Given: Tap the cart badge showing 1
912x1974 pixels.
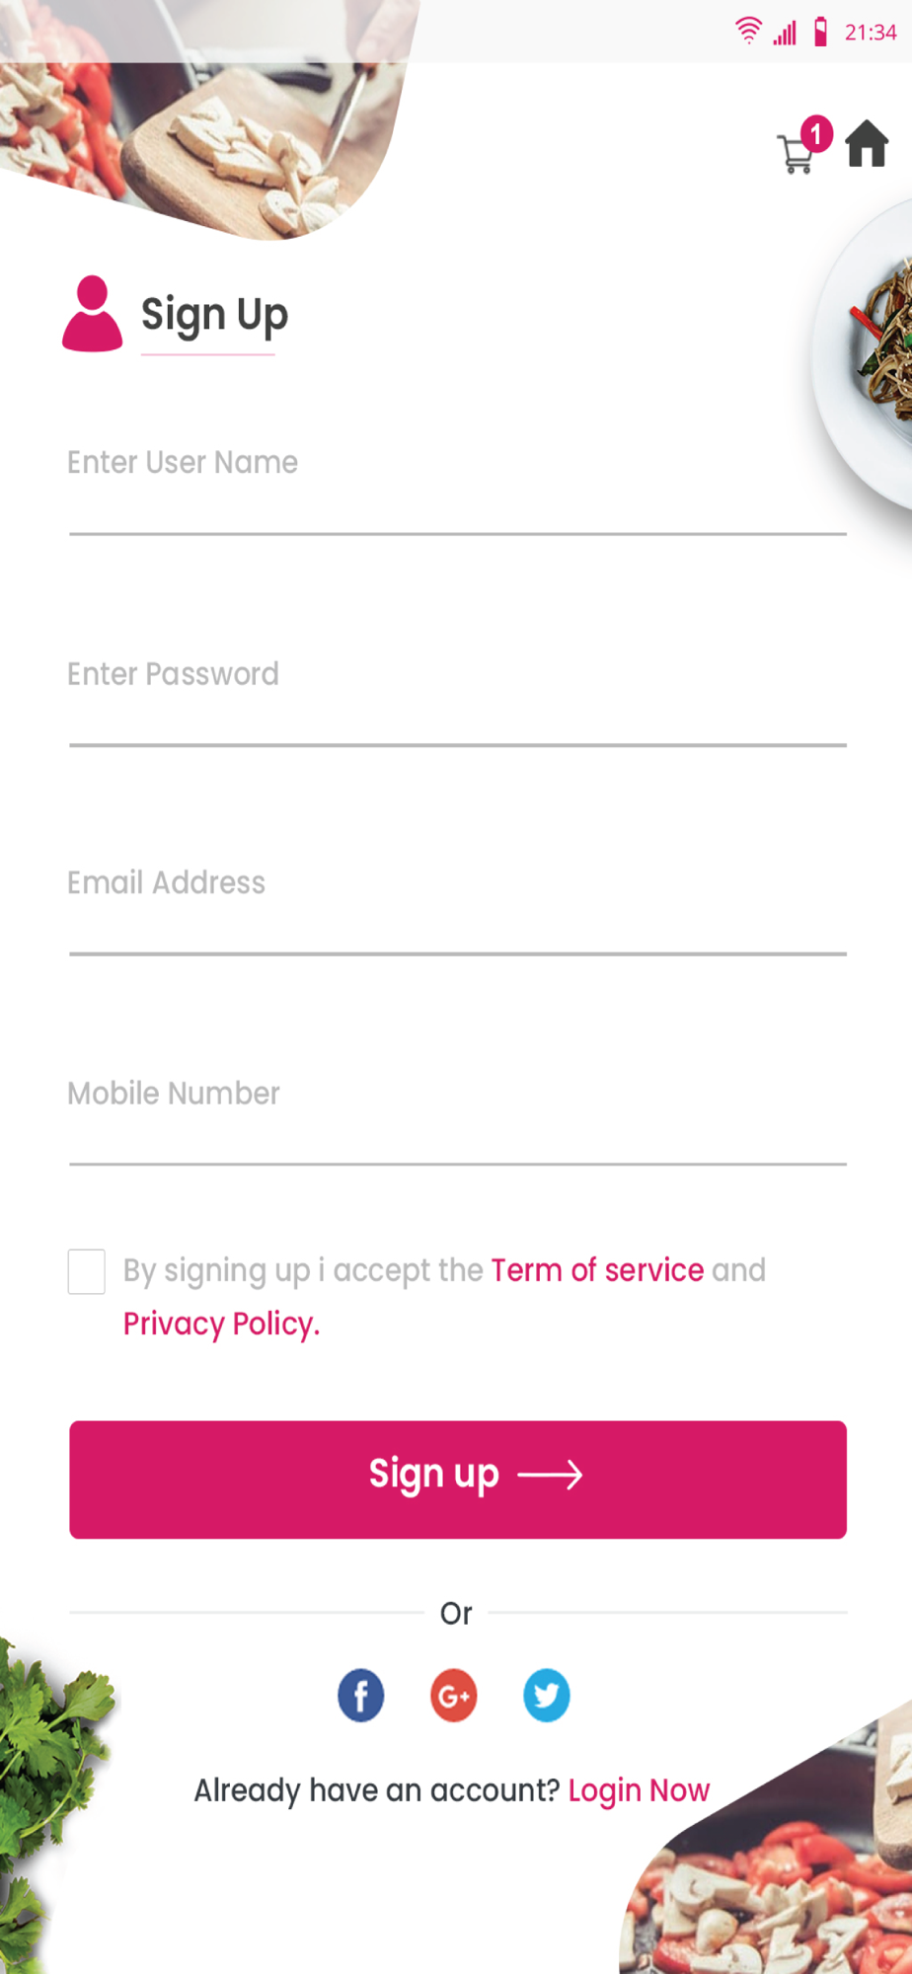Looking at the screenshot, I should tap(816, 133).
